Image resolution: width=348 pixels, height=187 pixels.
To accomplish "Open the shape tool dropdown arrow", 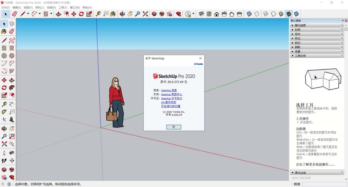I will tap(51, 14).
